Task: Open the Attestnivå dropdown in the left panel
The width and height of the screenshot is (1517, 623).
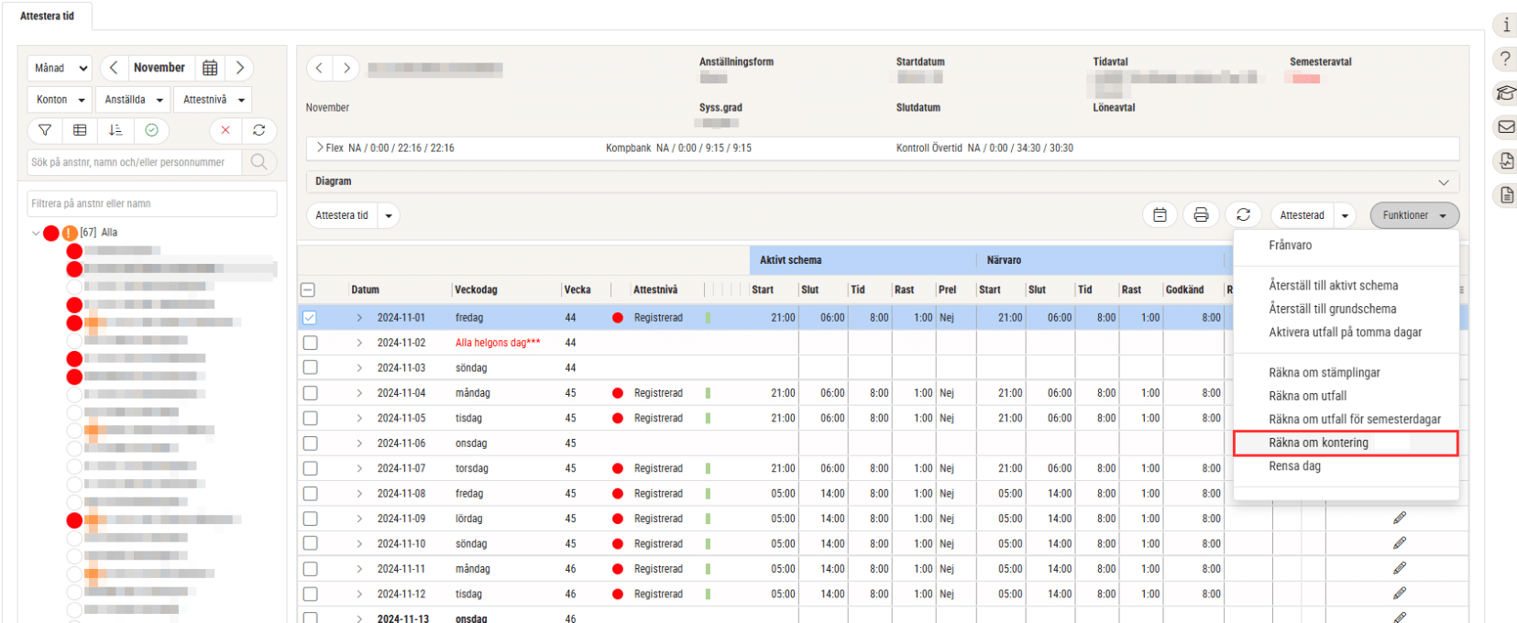Action: [213, 100]
